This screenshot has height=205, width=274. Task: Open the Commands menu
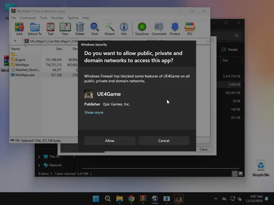[28, 18]
